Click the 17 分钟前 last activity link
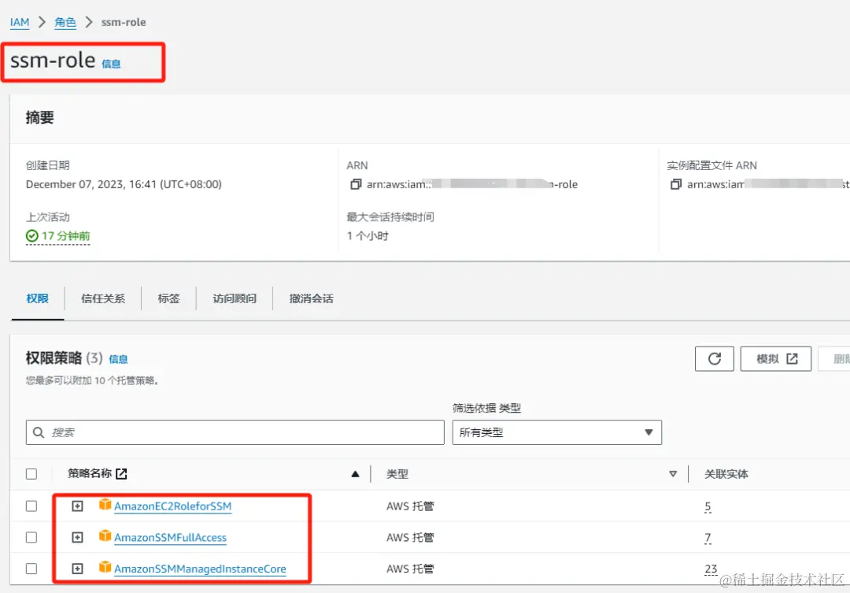This screenshot has height=593, width=850. click(x=65, y=236)
